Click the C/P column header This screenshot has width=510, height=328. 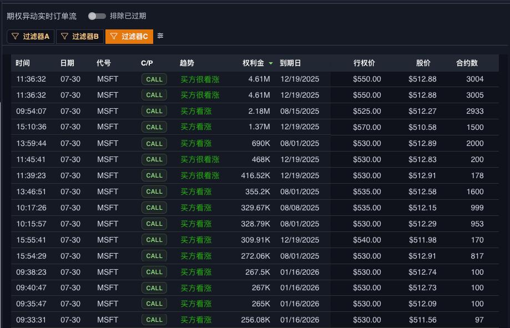147,63
